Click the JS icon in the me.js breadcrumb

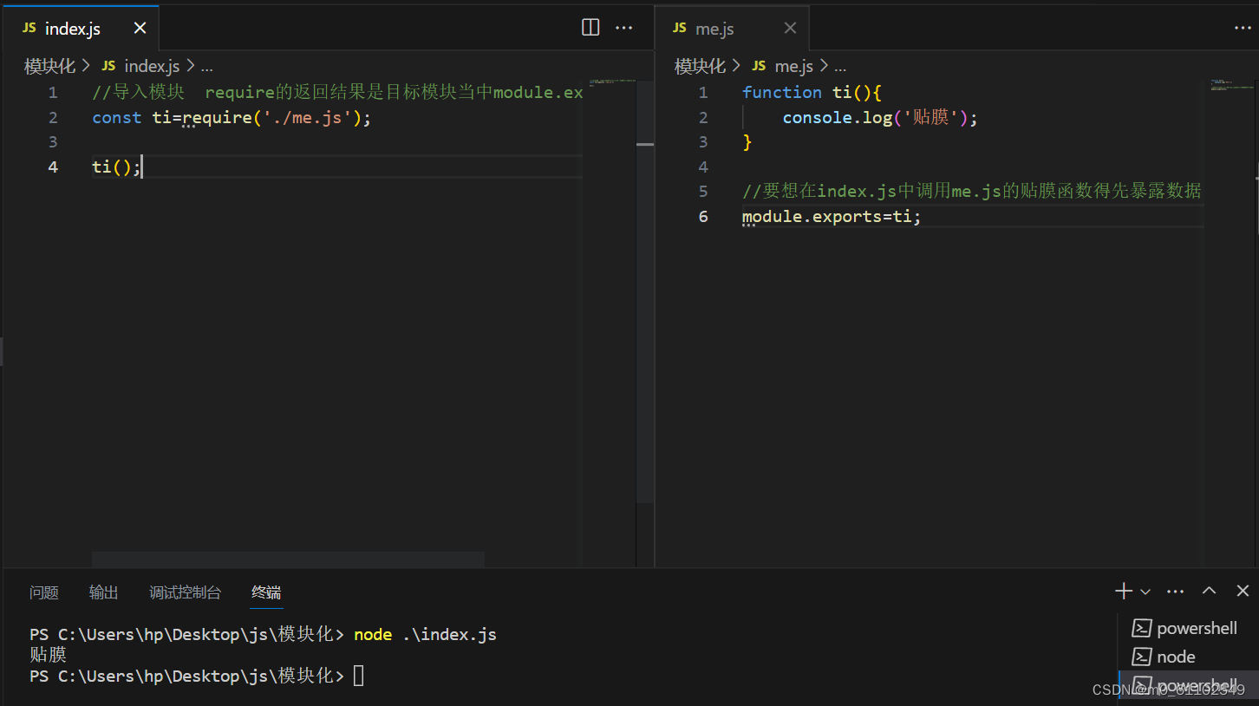[759, 65]
